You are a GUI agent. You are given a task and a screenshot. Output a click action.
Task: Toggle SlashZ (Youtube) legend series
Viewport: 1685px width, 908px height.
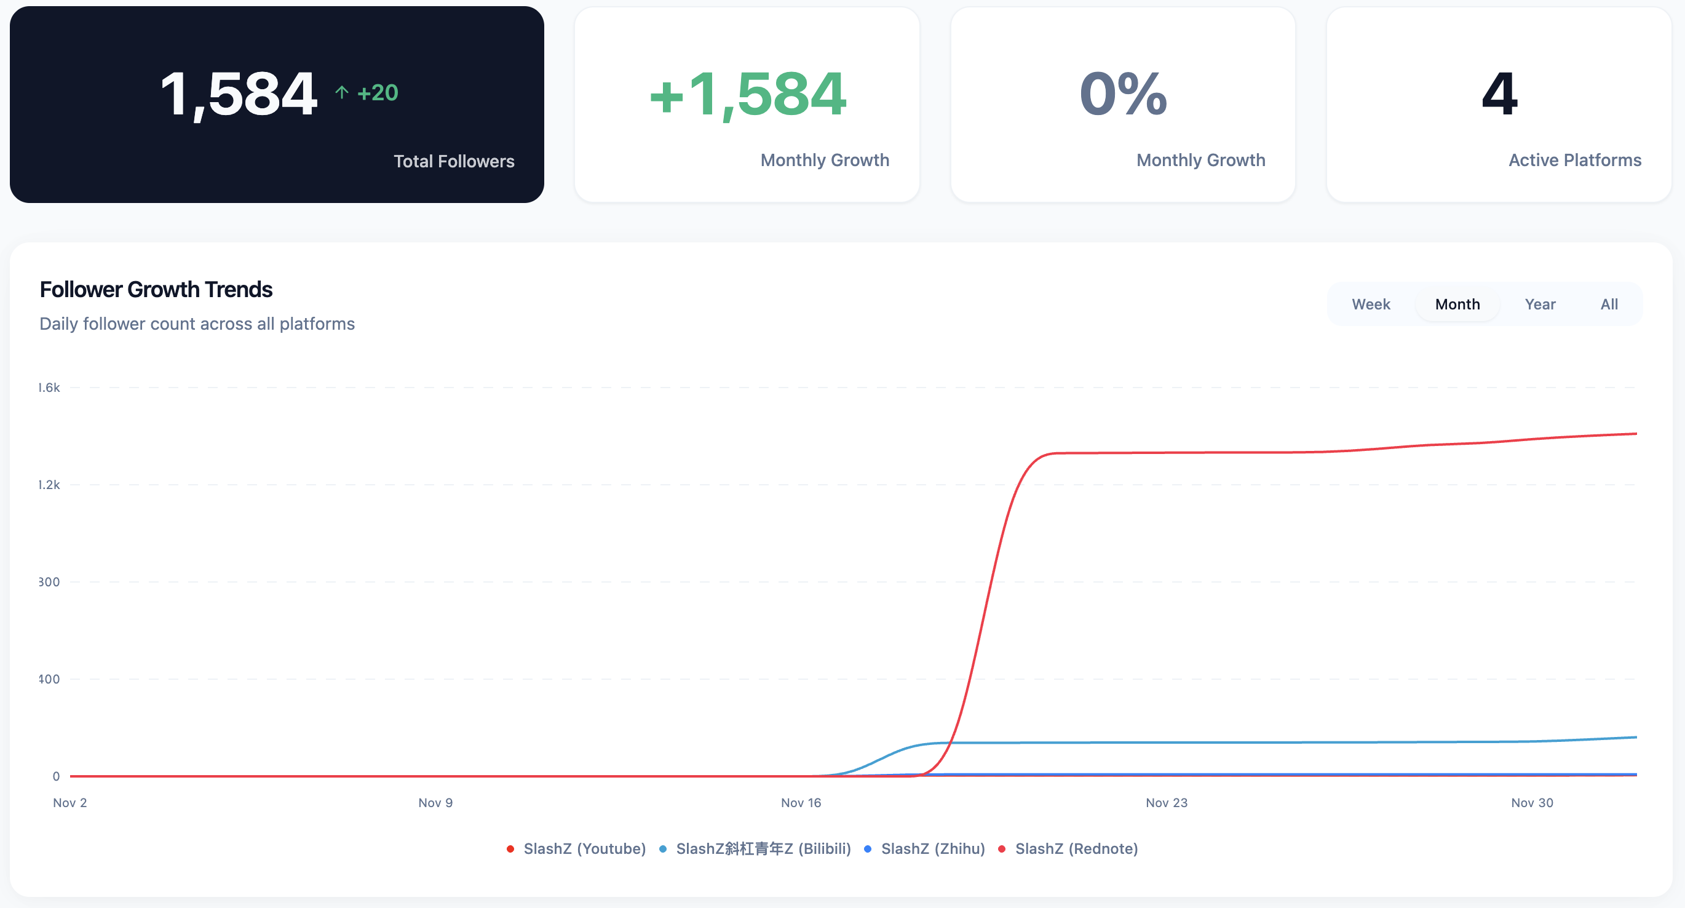(x=584, y=848)
